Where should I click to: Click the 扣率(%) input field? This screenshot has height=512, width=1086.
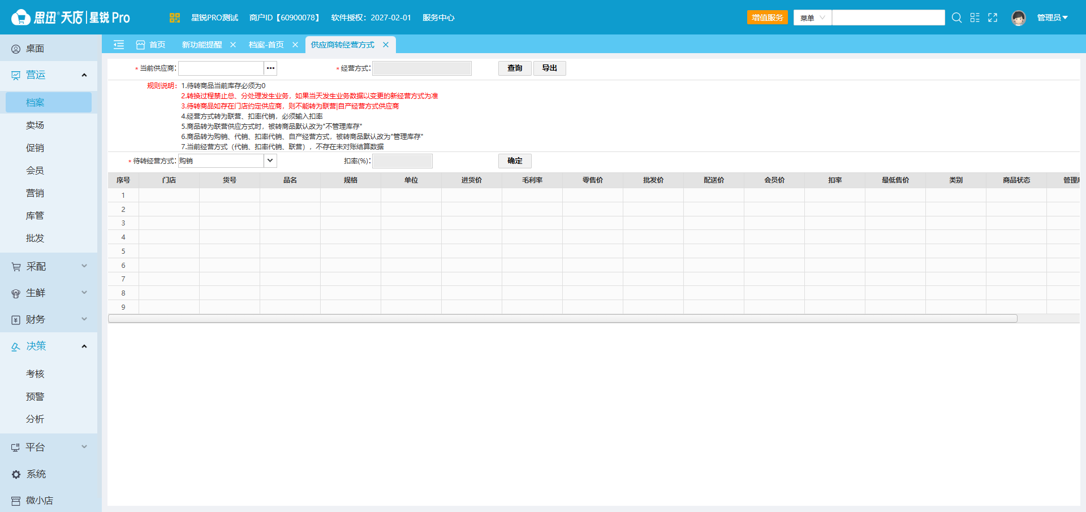tap(402, 160)
